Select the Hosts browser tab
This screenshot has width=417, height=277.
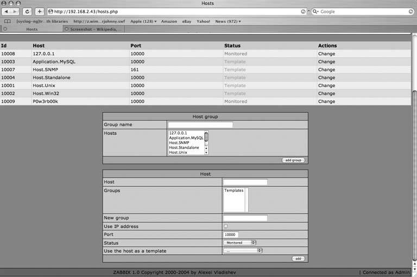pos(31,29)
